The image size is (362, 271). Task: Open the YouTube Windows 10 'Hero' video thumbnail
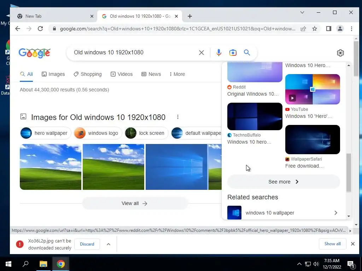point(313,89)
